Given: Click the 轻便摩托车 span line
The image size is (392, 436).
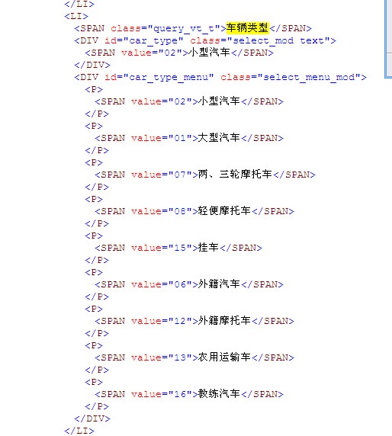Looking at the screenshot, I should click(194, 211).
